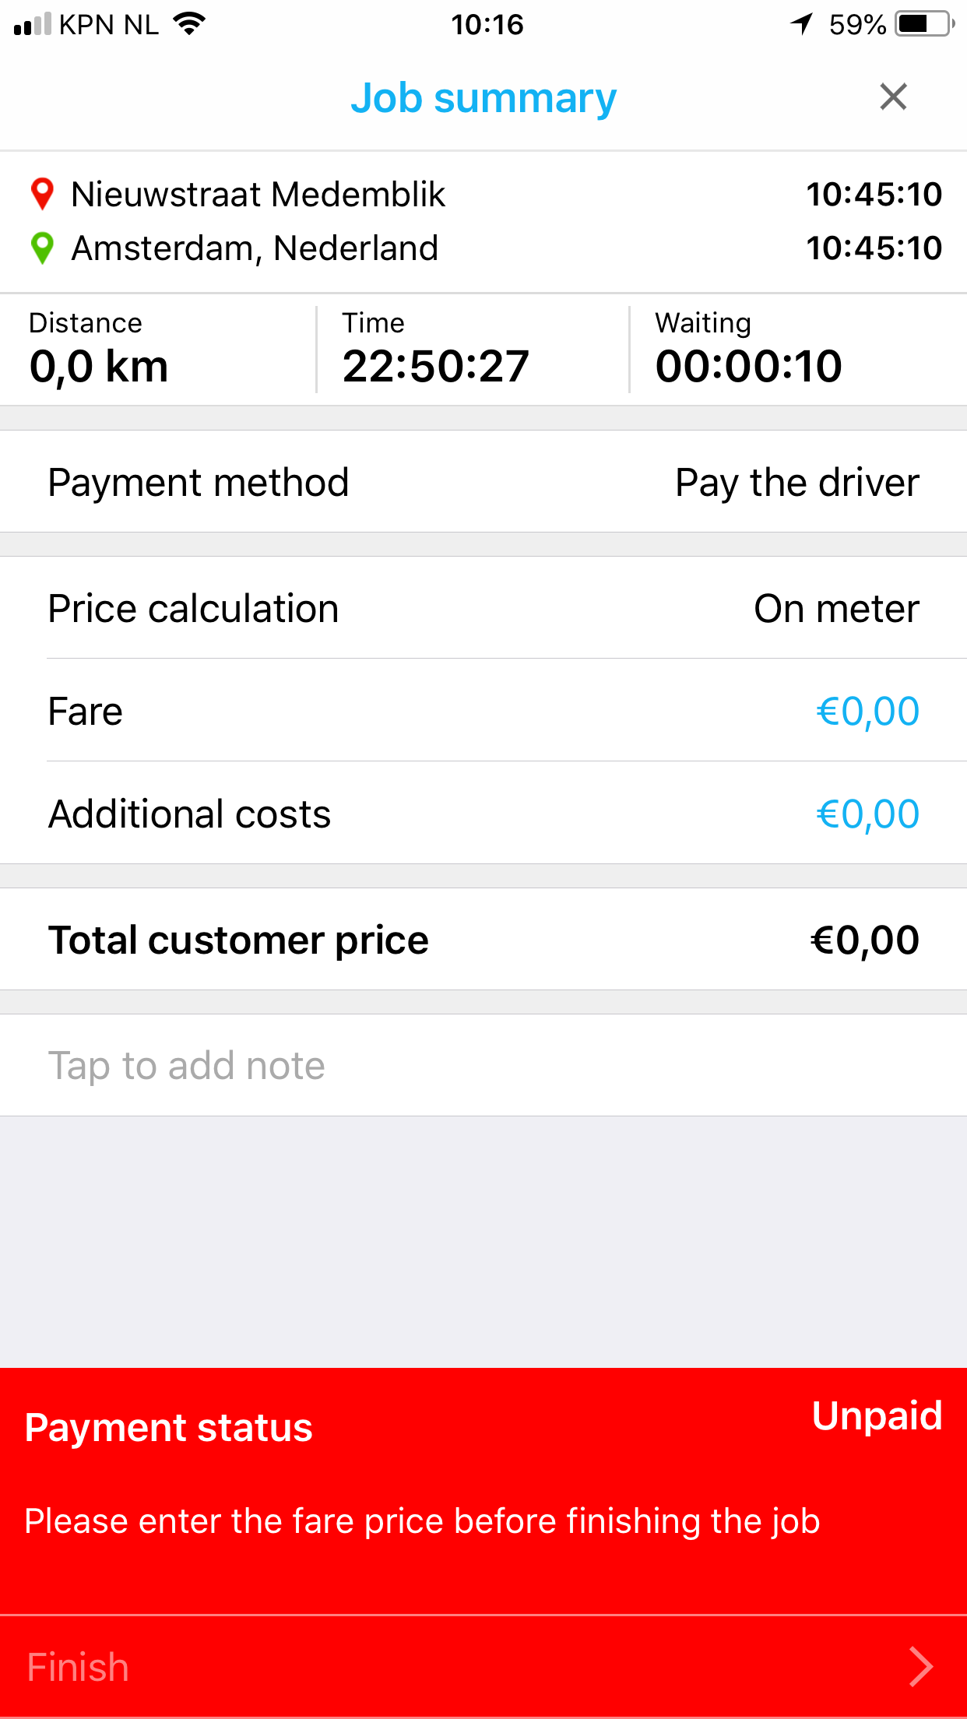The image size is (967, 1719).
Task: Tap the cellular signal bars
Action: click(x=32, y=24)
